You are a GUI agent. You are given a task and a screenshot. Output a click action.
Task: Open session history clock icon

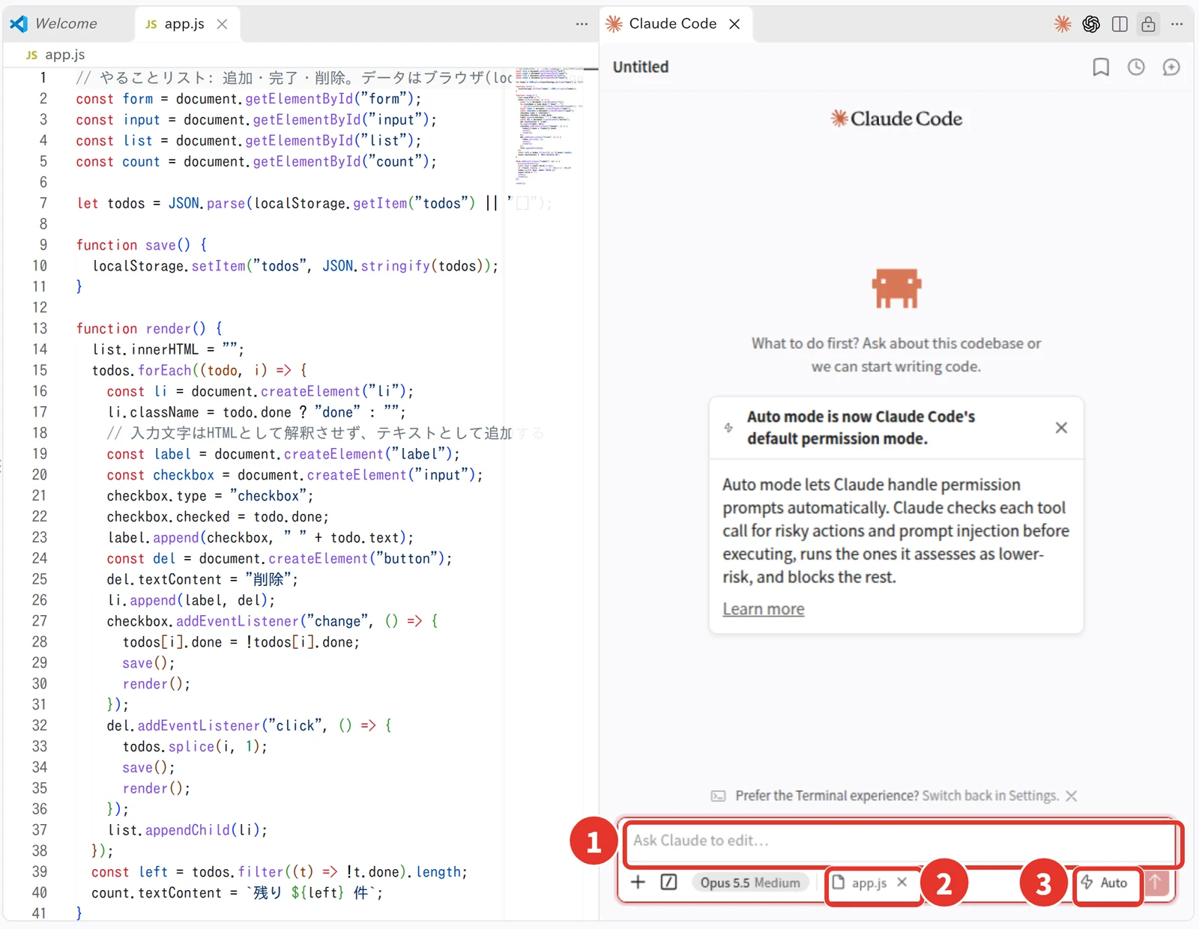click(x=1136, y=67)
